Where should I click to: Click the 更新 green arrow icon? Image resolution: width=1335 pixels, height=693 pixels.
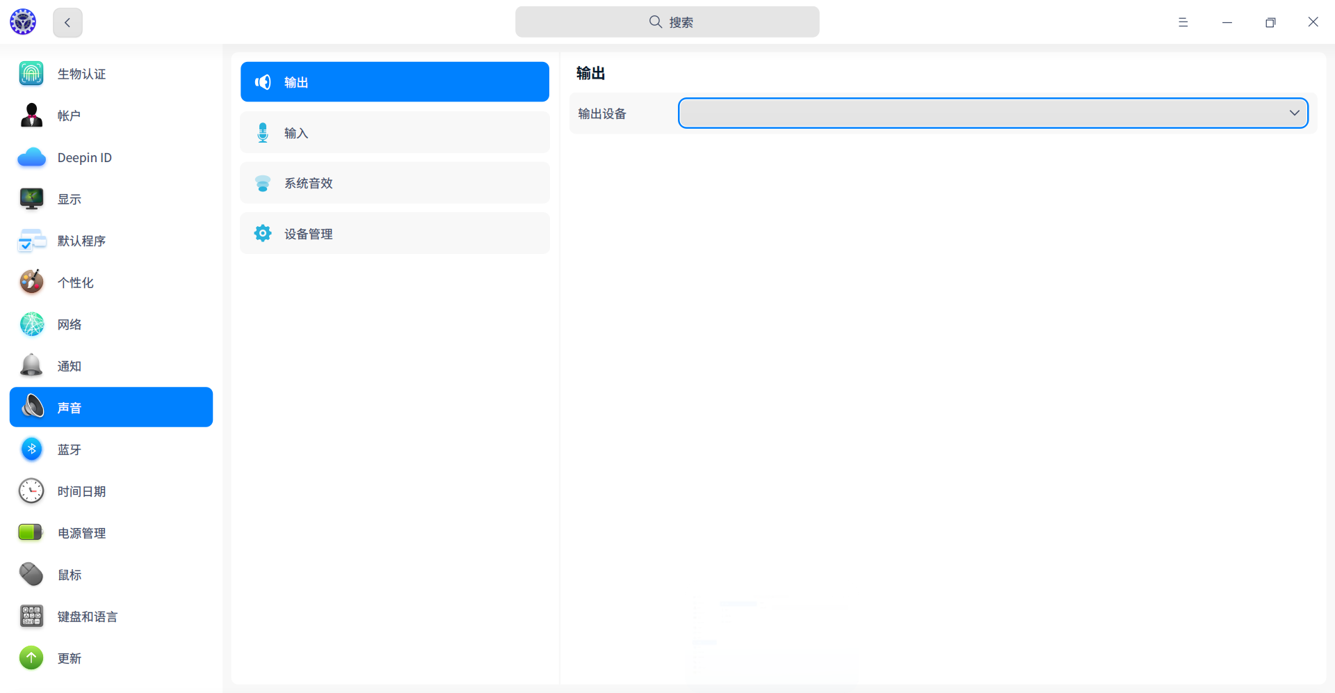tap(31, 658)
